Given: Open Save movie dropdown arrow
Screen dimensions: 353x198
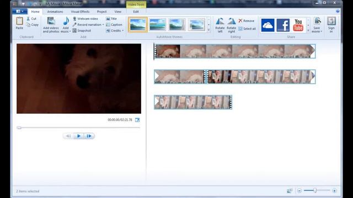Looking at the screenshot, I should click(321, 31).
